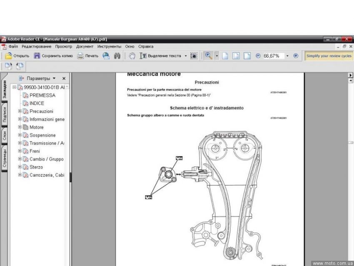
Task: Select the Snapshot camera tool
Action: 194,56
